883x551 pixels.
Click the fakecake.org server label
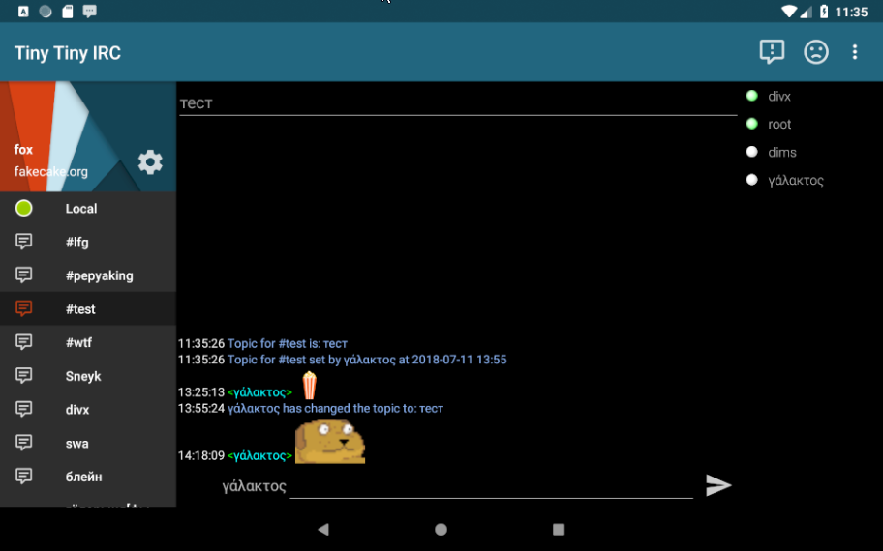click(50, 171)
